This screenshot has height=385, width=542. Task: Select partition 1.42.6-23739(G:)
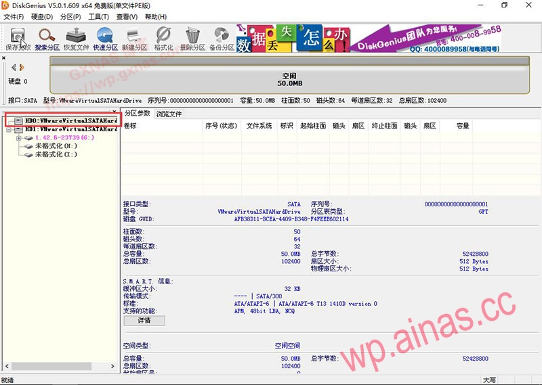click(x=64, y=137)
